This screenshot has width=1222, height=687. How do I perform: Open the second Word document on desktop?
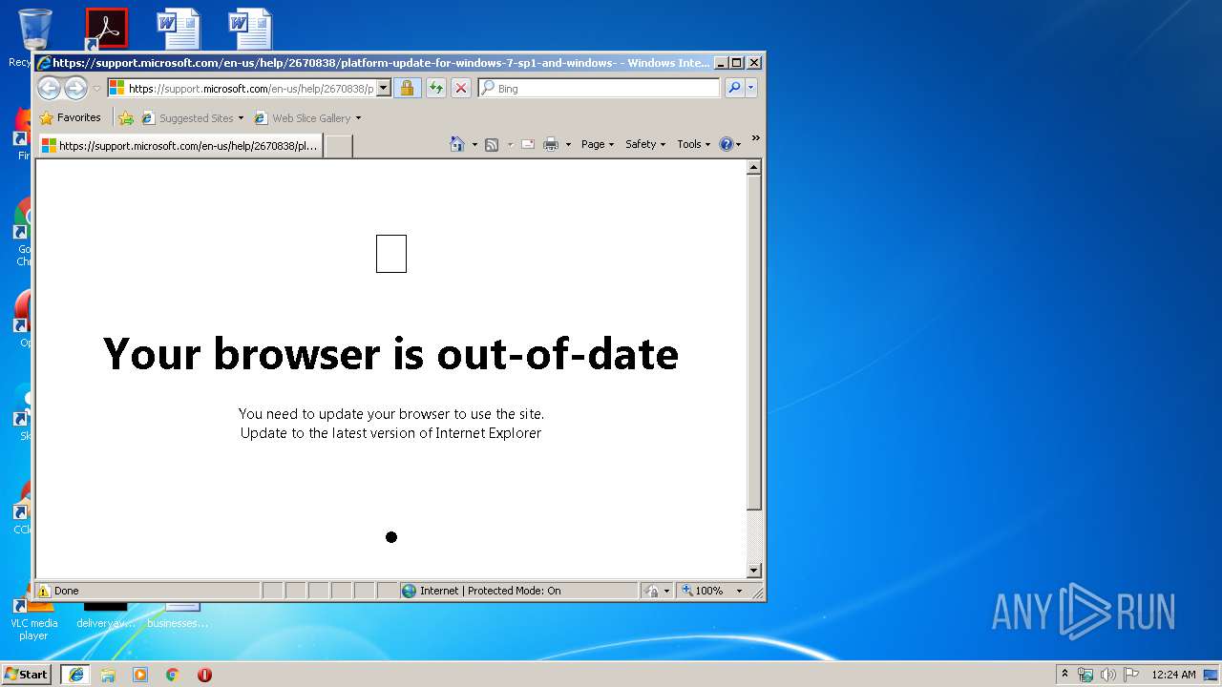pyautogui.click(x=250, y=30)
